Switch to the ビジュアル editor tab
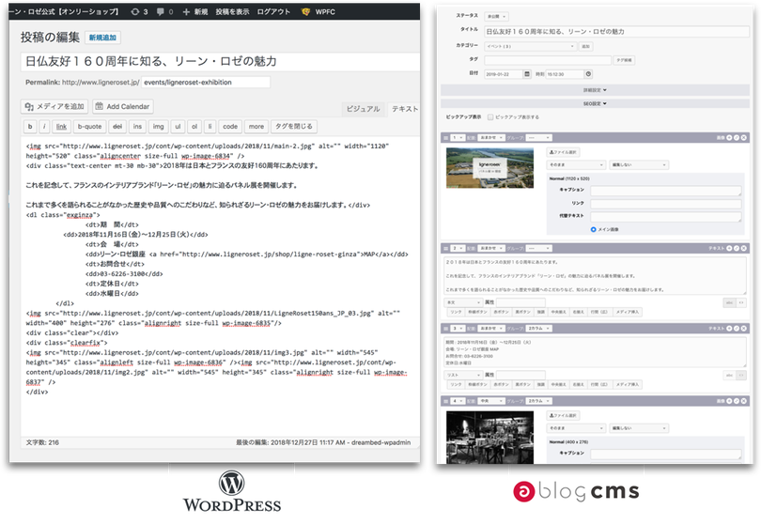 coord(363,109)
